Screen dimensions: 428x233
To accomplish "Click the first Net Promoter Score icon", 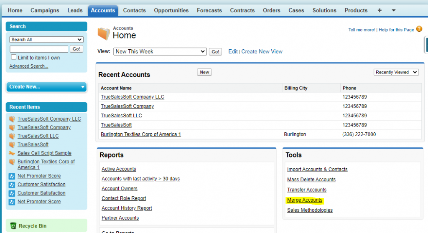I will click(12, 176).
